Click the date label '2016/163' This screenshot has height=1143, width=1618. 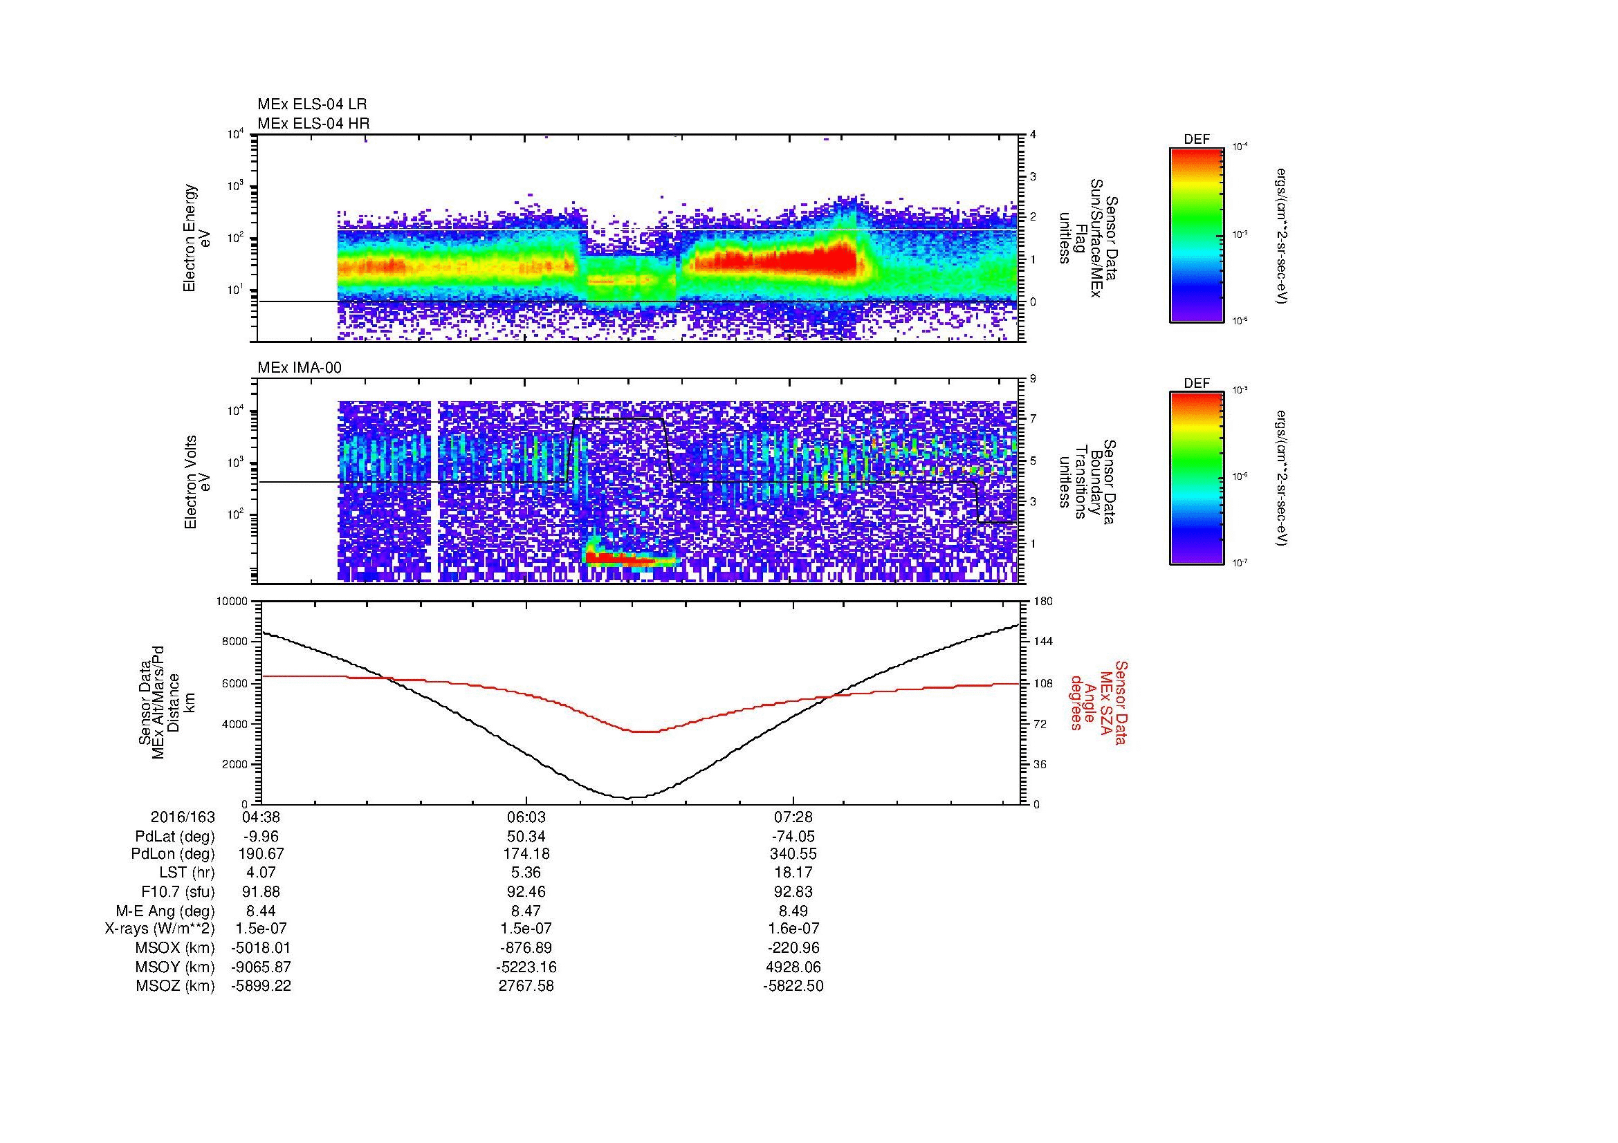point(183,817)
